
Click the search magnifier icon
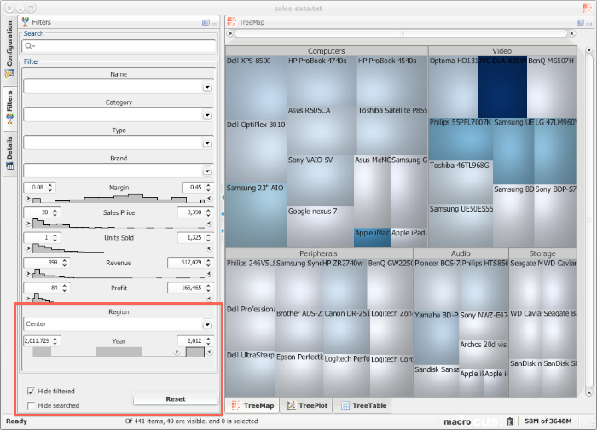click(x=29, y=47)
